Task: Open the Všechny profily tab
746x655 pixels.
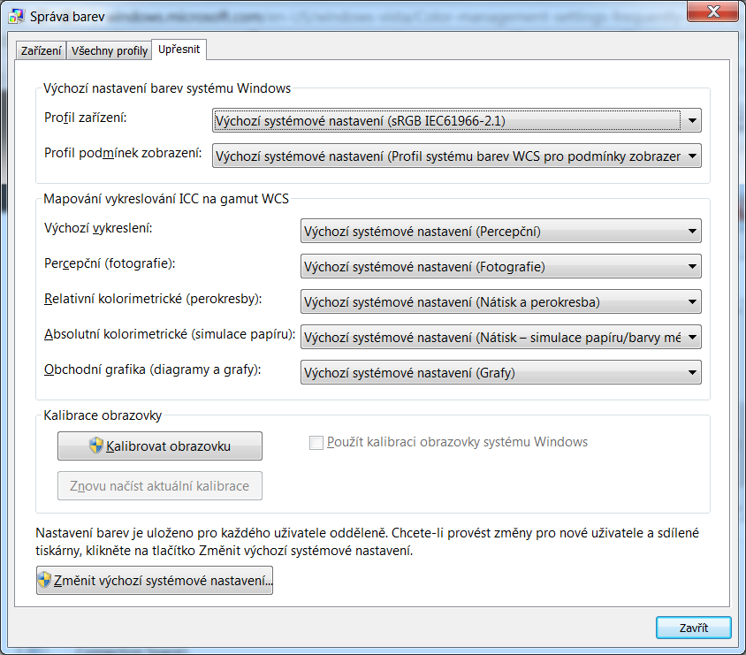Action: tap(110, 51)
